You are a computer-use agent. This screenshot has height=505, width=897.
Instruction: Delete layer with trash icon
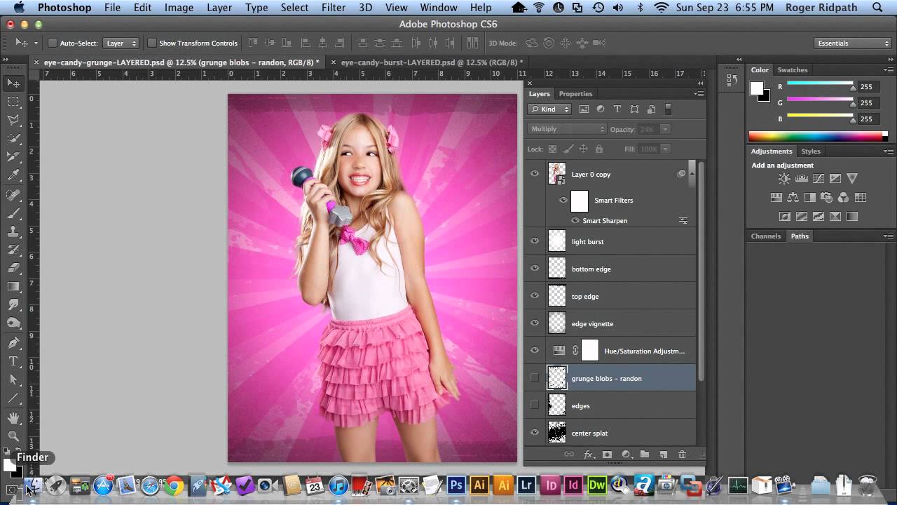click(x=682, y=454)
